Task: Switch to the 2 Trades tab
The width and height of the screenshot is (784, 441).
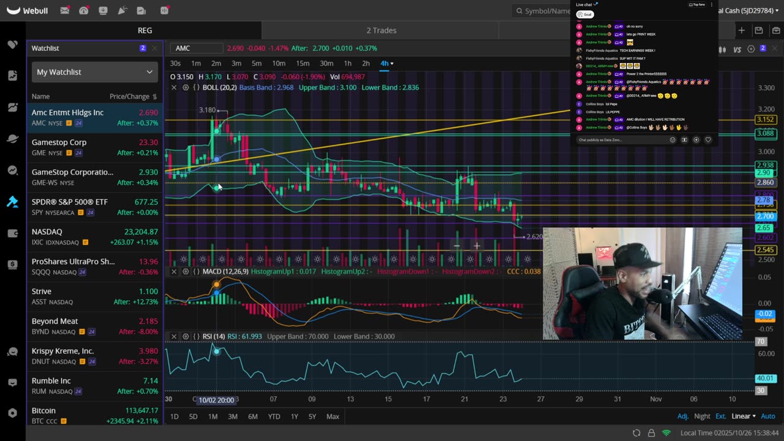Action: pos(381,31)
